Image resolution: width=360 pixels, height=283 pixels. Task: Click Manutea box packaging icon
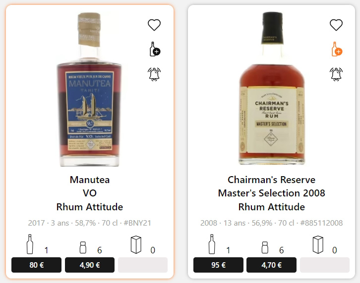pyautogui.click(x=136, y=245)
